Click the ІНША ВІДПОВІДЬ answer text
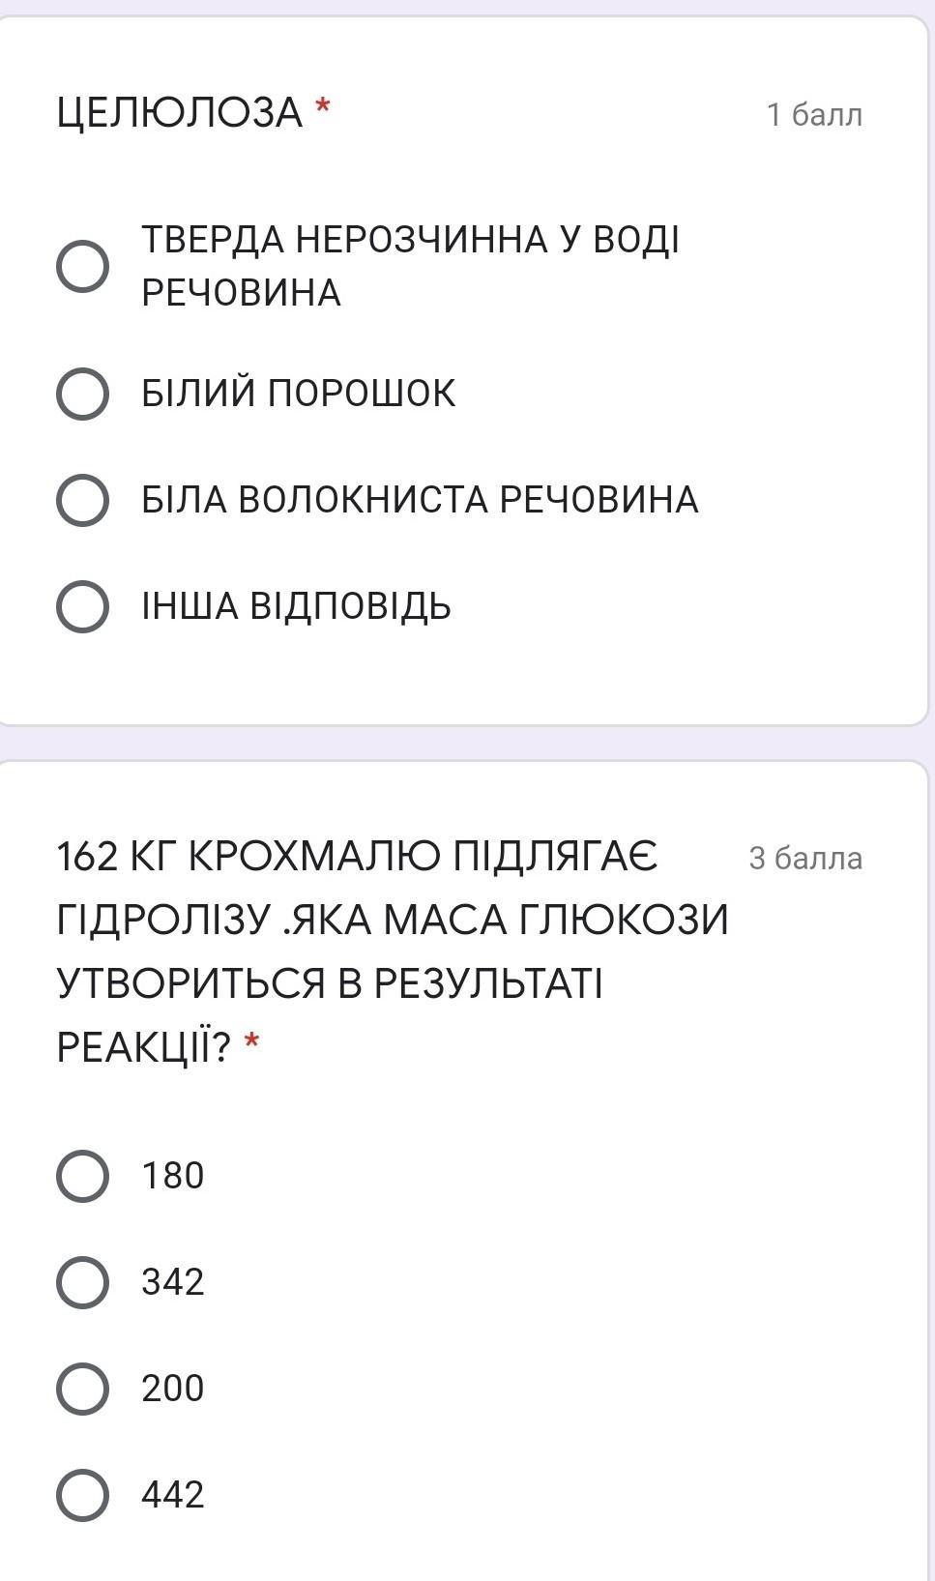This screenshot has width=935, height=1581. point(296,606)
